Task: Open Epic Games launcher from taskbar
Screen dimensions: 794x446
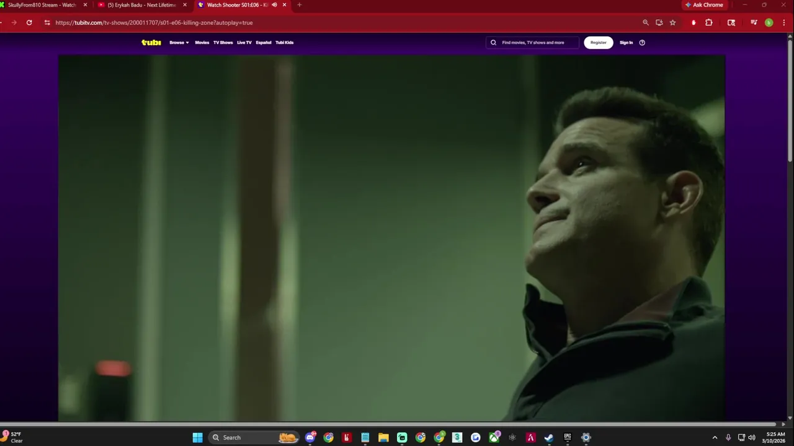Action: [x=568, y=437]
